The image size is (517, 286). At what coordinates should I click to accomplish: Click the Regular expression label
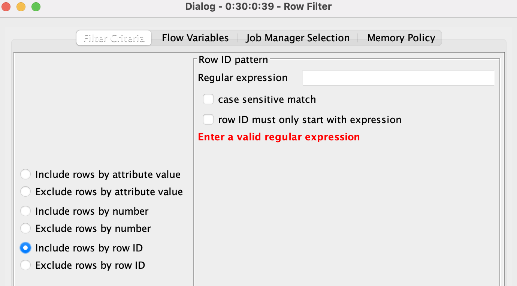243,78
